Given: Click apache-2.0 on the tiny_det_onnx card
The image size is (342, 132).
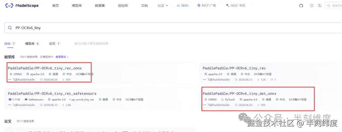Looking at the screenshot, I should (x=249, y=99).
